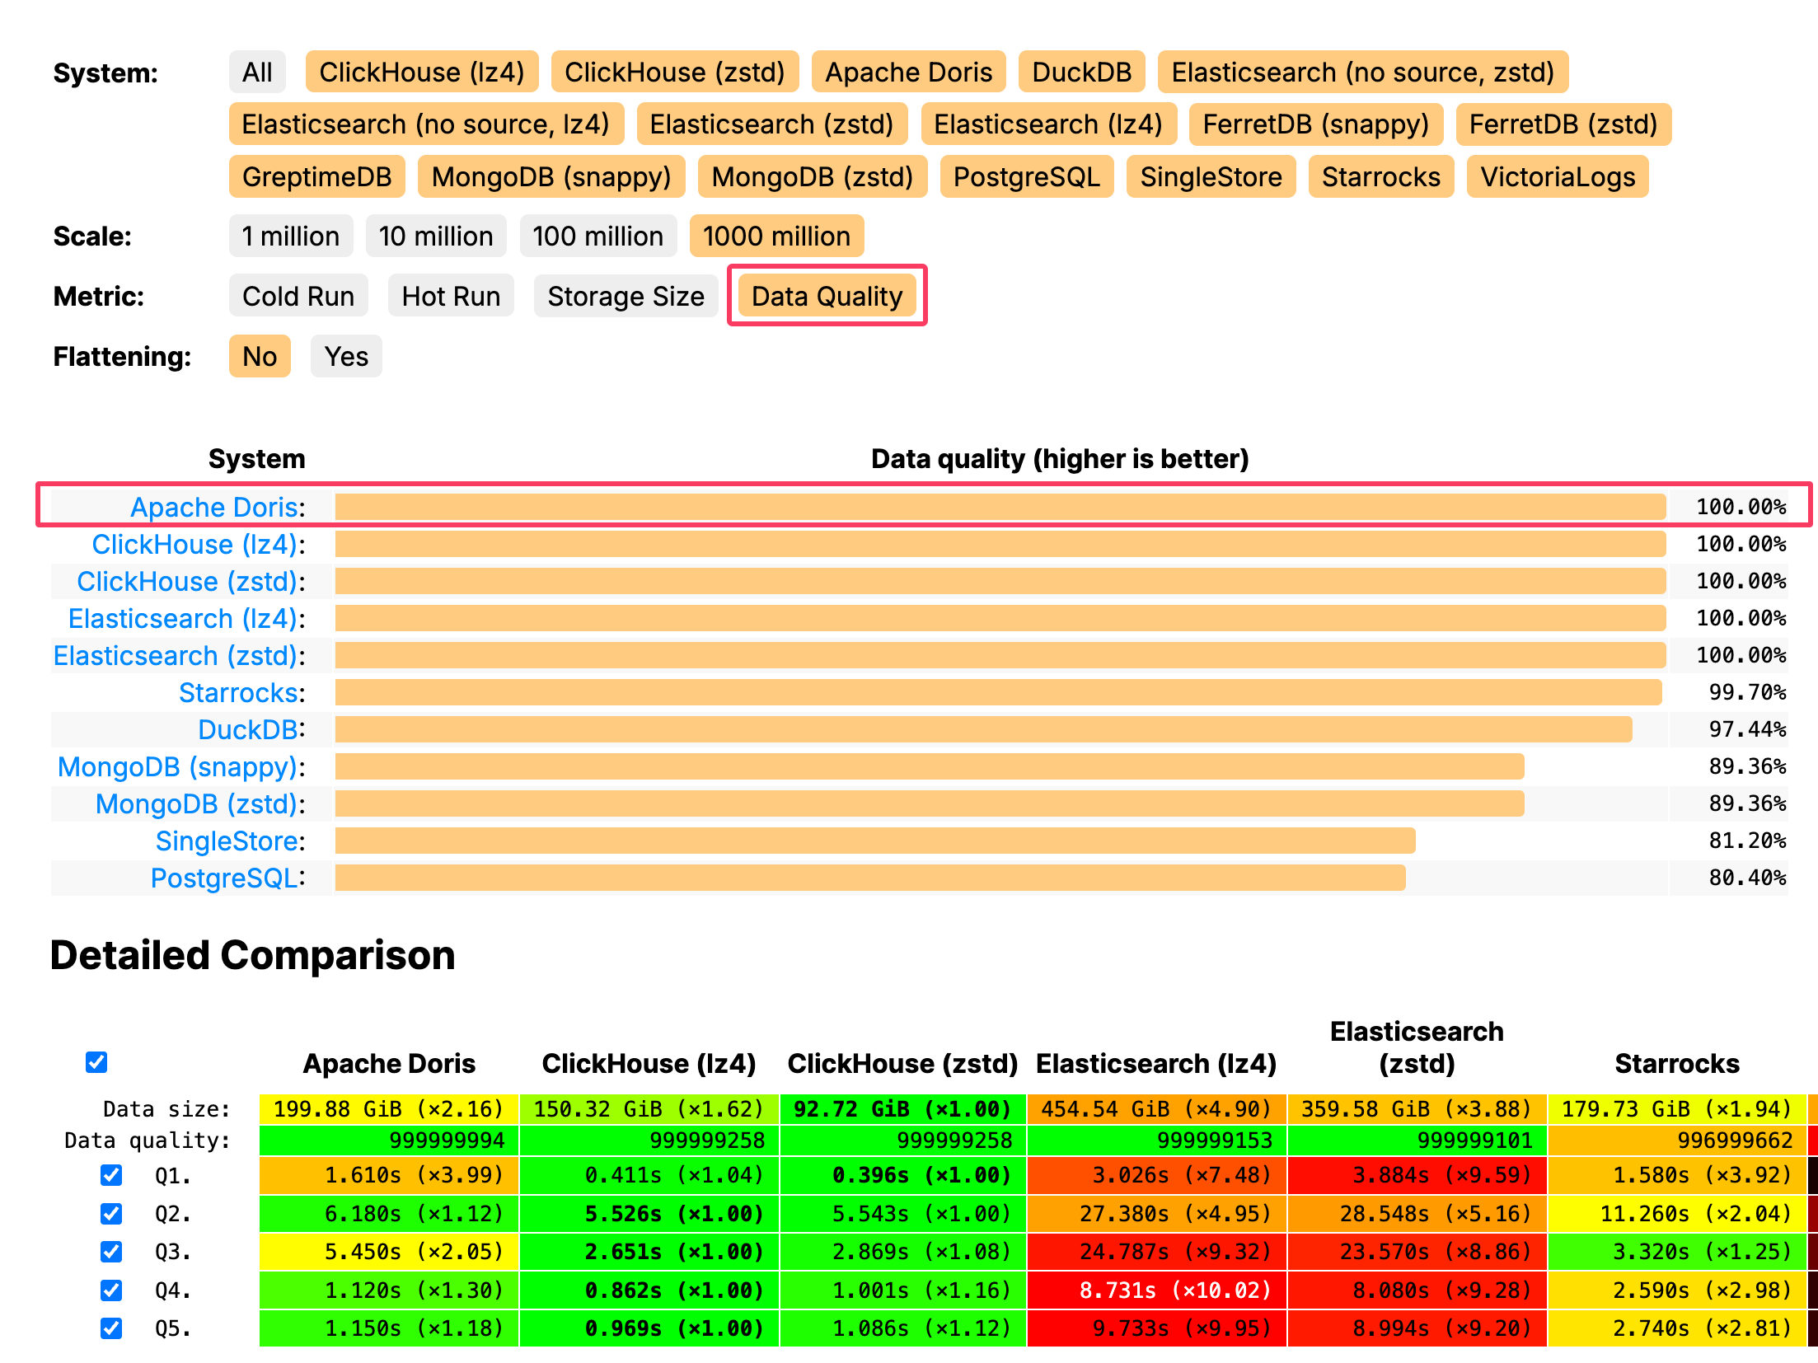This screenshot has height=1363, width=1818.
Task: Deselect the Elasticsearch (no source, zstd) filter
Action: [x=1364, y=72]
